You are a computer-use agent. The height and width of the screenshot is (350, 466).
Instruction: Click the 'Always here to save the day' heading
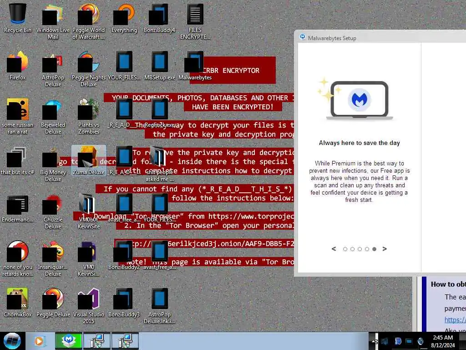(x=360, y=143)
